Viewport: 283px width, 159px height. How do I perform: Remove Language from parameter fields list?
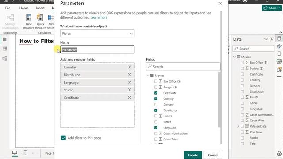[x=130, y=83]
